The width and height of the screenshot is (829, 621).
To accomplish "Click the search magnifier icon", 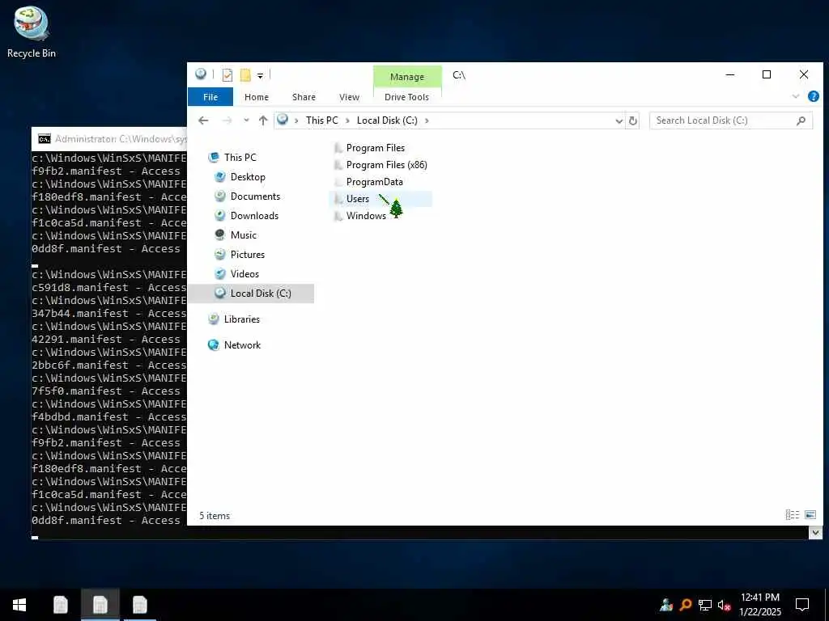I will pos(801,120).
